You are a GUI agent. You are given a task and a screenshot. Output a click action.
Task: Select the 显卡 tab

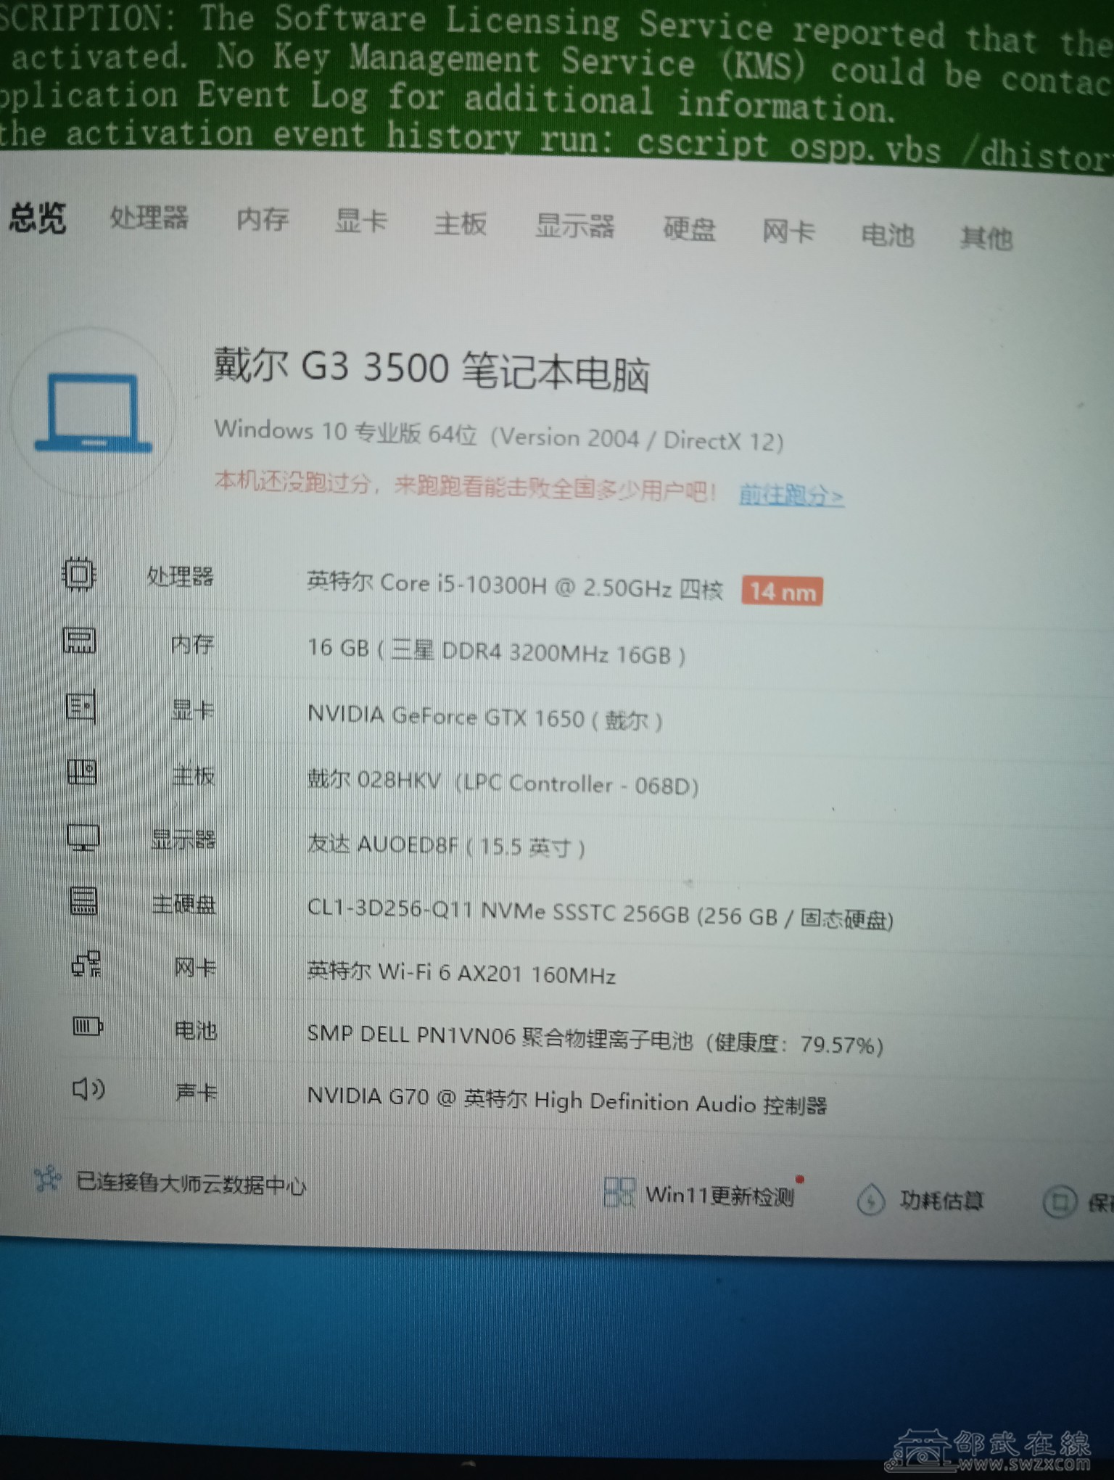[360, 221]
